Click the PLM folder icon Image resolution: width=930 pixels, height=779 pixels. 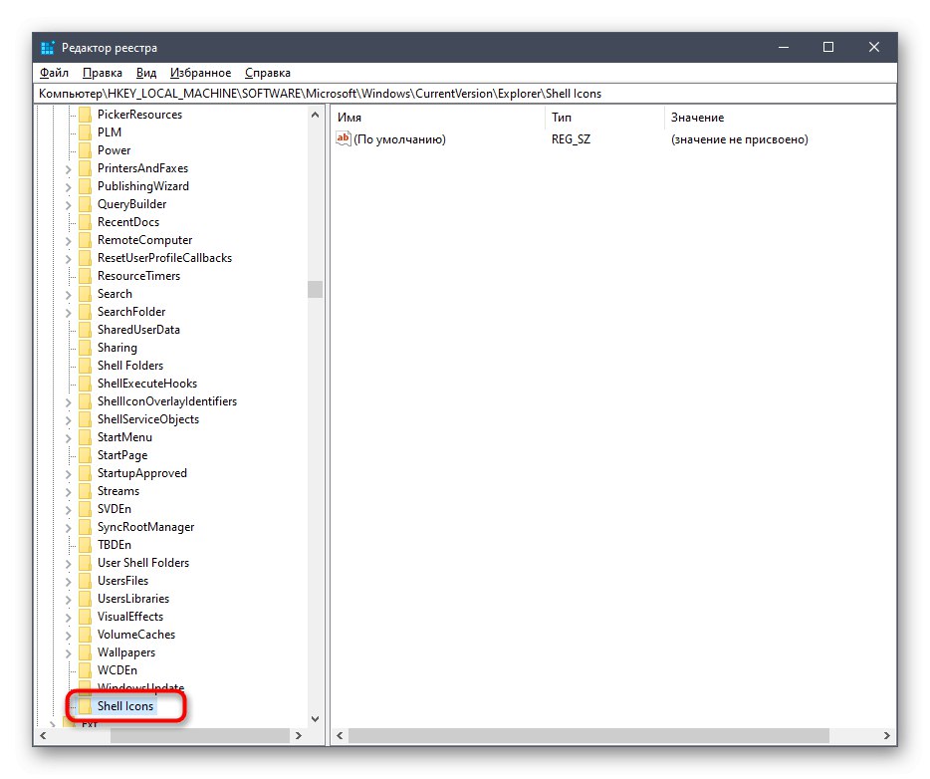[x=85, y=131]
